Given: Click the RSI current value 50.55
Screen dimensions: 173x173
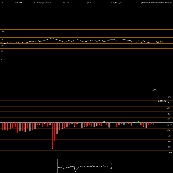Looking at the screenshot, I should click(x=159, y=42).
